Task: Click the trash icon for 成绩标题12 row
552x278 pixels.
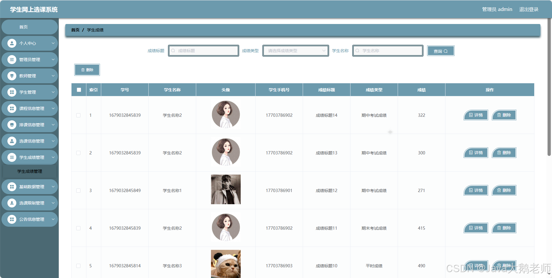Action: pos(499,190)
